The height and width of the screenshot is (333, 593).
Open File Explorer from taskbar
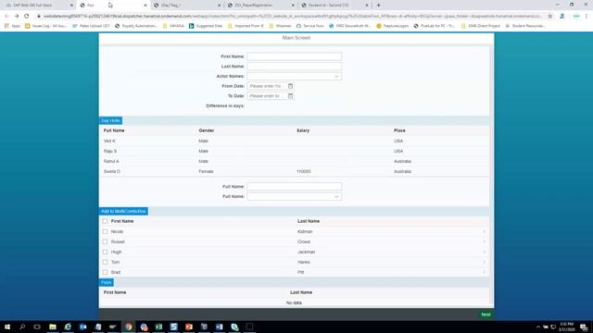click(x=53, y=327)
